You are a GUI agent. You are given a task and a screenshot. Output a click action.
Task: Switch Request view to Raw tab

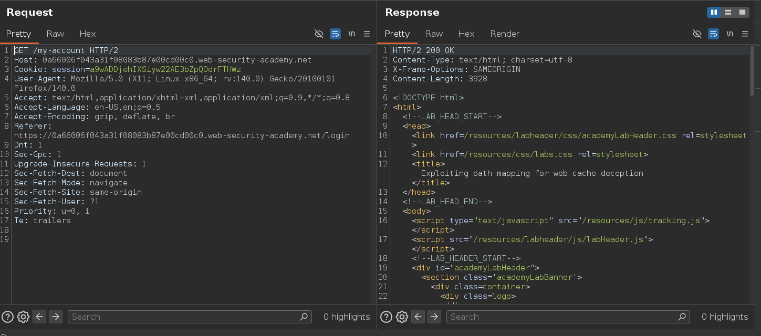[55, 34]
